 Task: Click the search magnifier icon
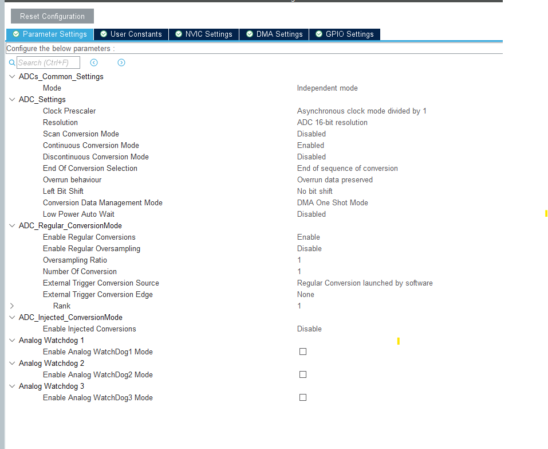pyautogui.click(x=11, y=63)
